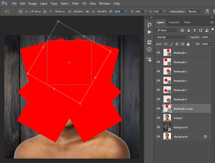Filter layers by type layers icon
215x163 pixels.
[x=195, y=30]
